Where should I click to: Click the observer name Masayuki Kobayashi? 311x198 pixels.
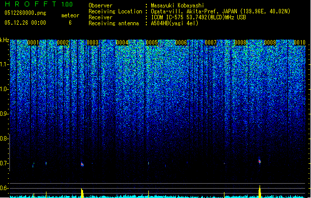[178, 5]
